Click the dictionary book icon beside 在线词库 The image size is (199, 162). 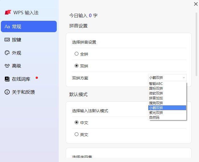[7, 79]
